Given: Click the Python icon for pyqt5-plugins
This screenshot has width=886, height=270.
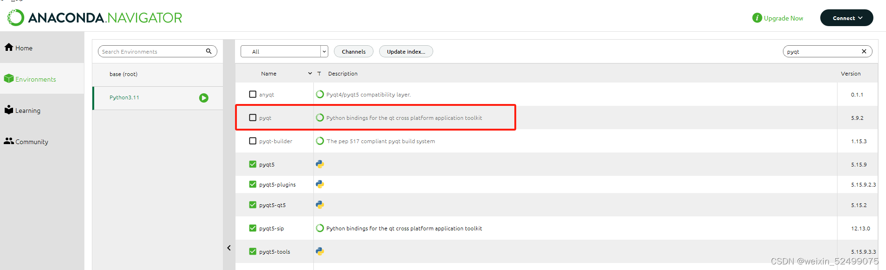Looking at the screenshot, I should [x=320, y=184].
